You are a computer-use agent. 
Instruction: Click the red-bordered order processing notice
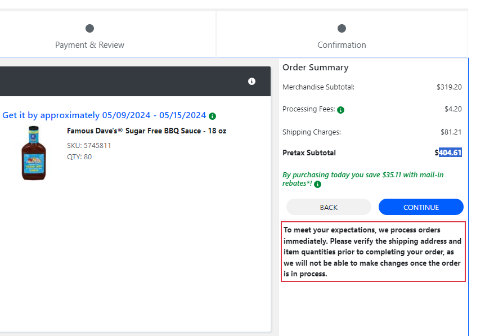click(373, 252)
